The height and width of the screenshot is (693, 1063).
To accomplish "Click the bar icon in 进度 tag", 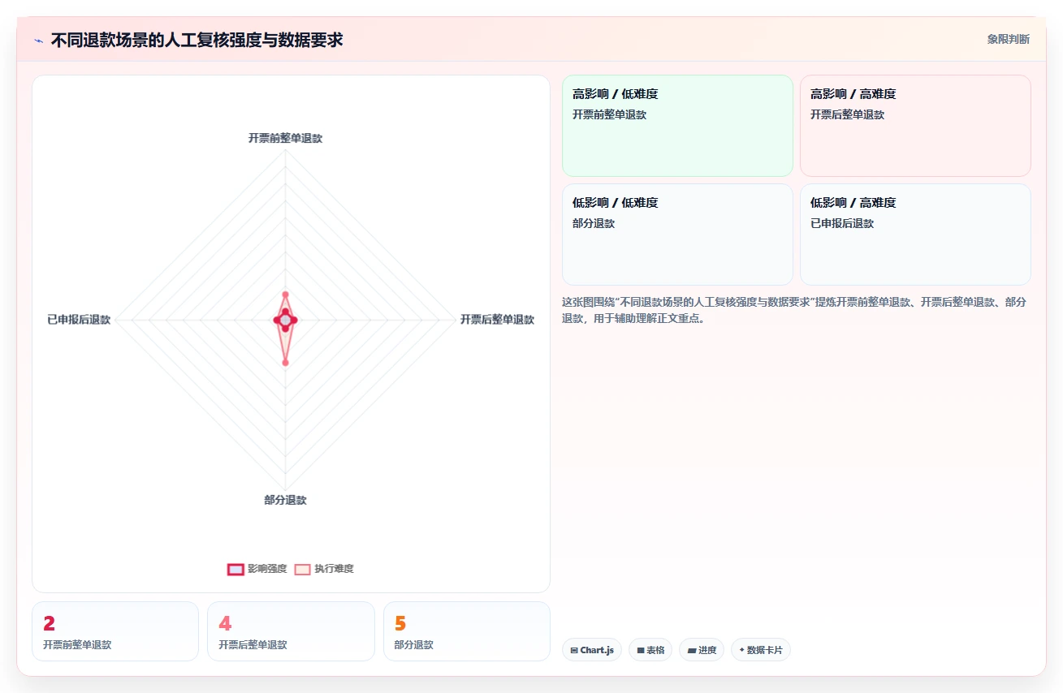I will click(x=692, y=650).
